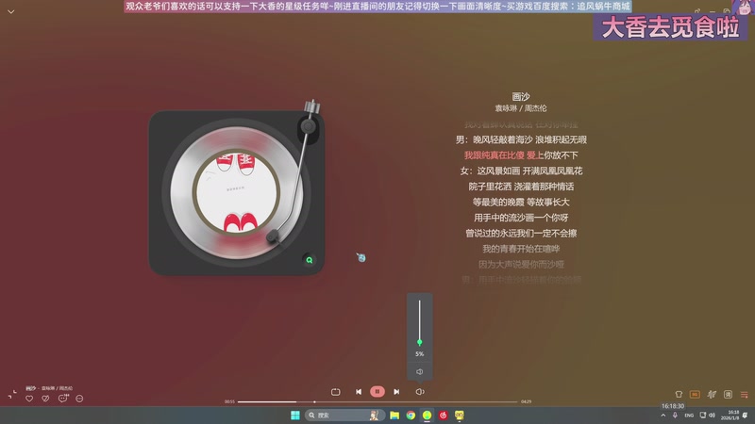Exit full-screen mode via shrink arrows icon
This screenshot has width=755, height=424.
[x=12, y=395]
